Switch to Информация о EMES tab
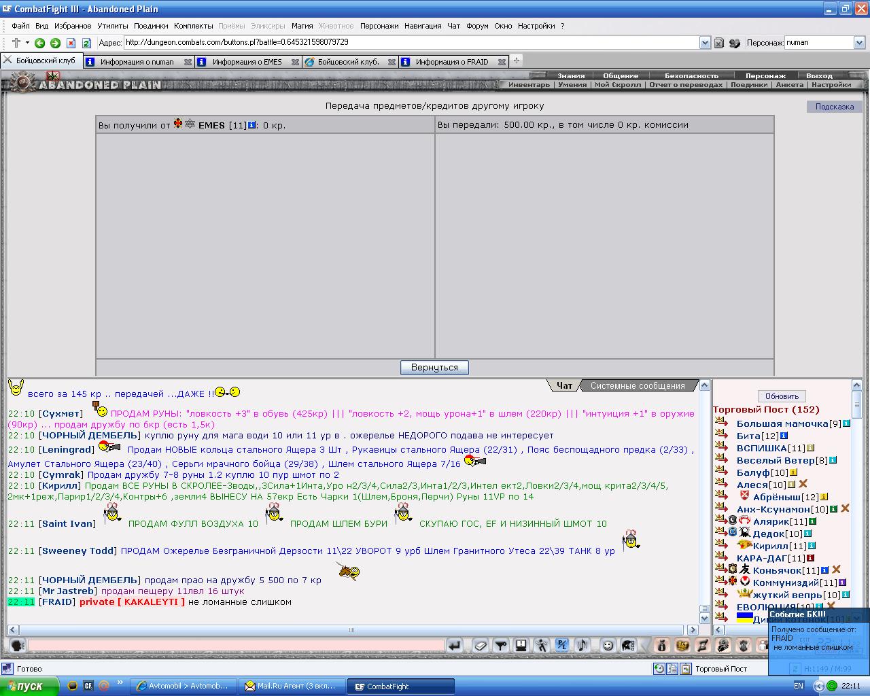Image resolution: width=870 pixels, height=696 pixels. point(247,62)
